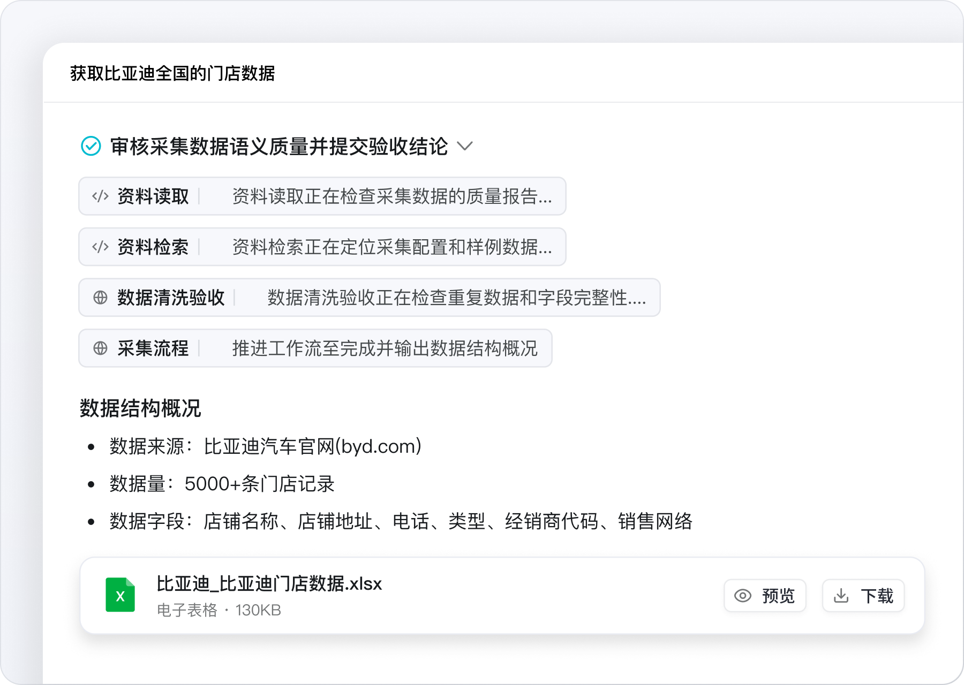Open the 资料读取 step chip
Image resolution: width=964 pixels, height=685 pixels.
click(322, 196)
